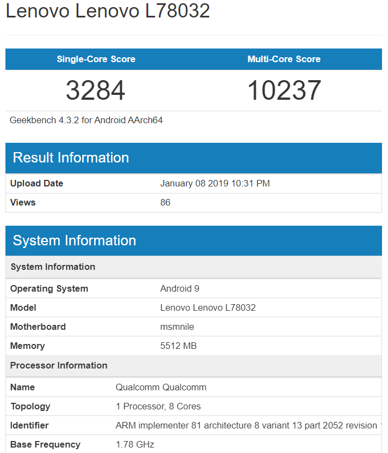This screenshot has height=453, width=388.
Task: Select the model value Lenovo Lenovo L78032 in table
Action: tap(208, 307)
